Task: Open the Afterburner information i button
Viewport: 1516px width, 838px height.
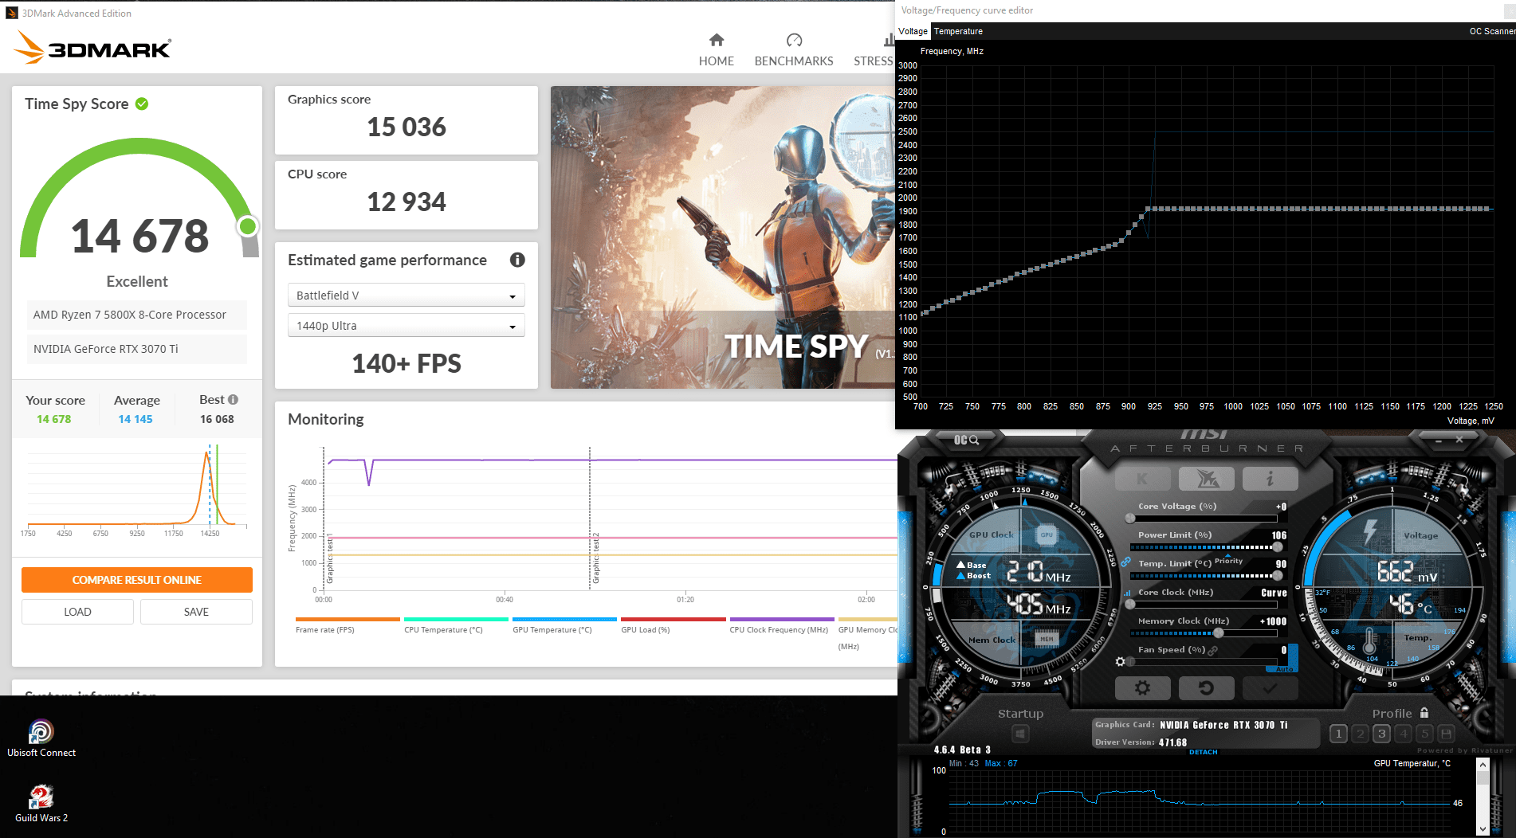Action: (1270, 479)
